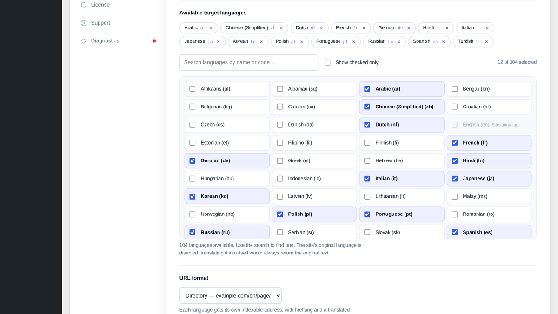Remove the Japanese language chip
558x314 pixels.
point(218,42)
